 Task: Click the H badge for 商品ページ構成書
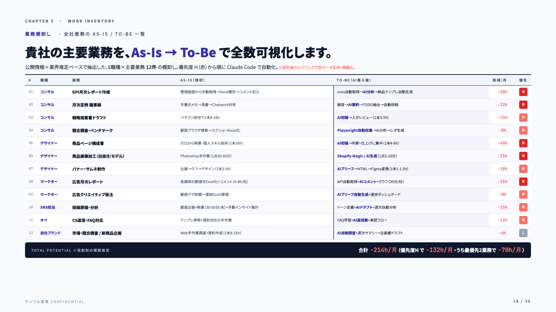tap(523, 143)
